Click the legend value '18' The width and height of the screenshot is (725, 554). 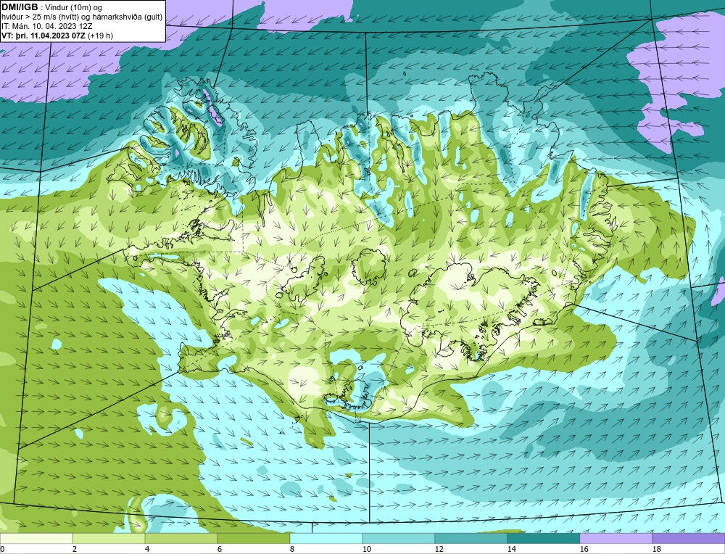click(x=656, y=549)
